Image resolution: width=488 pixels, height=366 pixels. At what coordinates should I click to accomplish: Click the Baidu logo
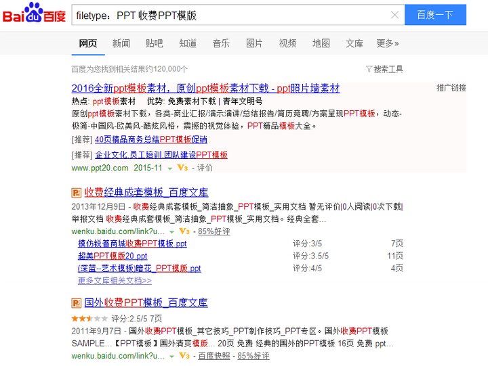[x=35, y=13]
